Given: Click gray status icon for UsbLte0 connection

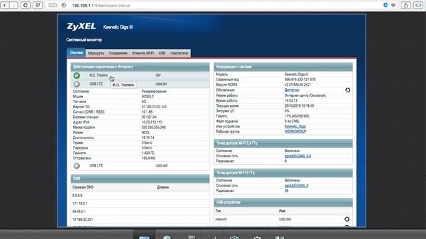Looking at the screenshot, I should pos(77,166).
